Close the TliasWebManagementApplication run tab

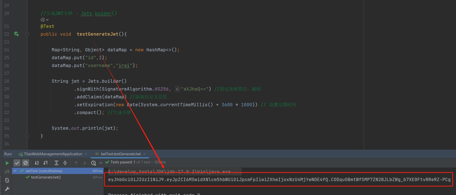click(x=86, y=154)
